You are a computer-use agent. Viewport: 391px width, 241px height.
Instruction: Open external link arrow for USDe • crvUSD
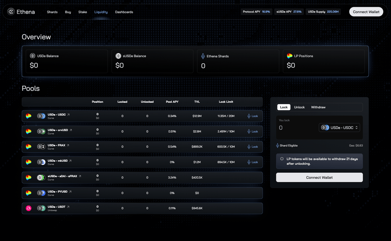pos(71,130)
